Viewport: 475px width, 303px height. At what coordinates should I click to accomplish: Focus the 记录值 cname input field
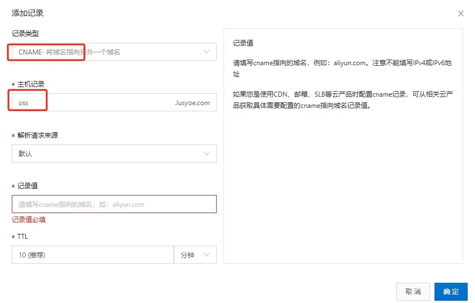(x=114, y=204)
